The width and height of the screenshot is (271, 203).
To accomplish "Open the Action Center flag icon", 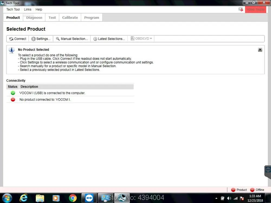I will (242, 198).
